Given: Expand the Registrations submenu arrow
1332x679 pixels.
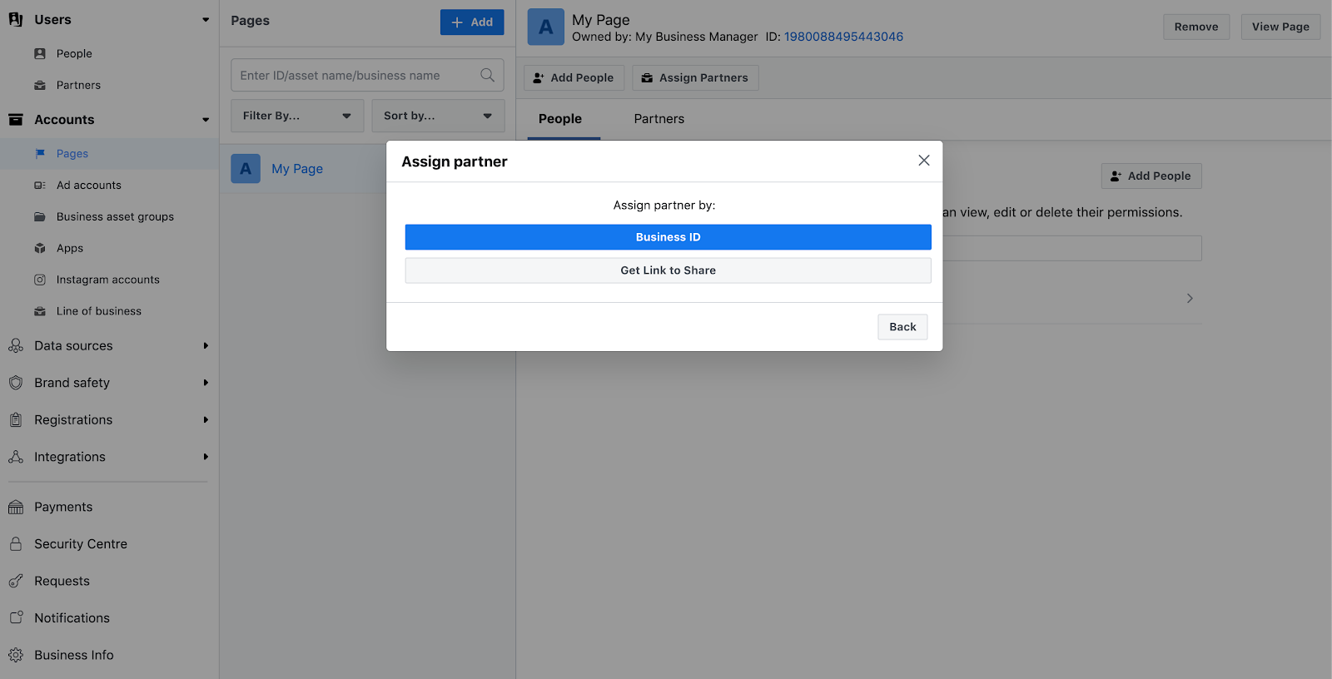Looking at the screenshot, I should 206,419.
